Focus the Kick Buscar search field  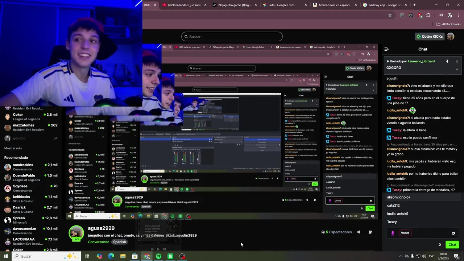click(x=232, y=37)
